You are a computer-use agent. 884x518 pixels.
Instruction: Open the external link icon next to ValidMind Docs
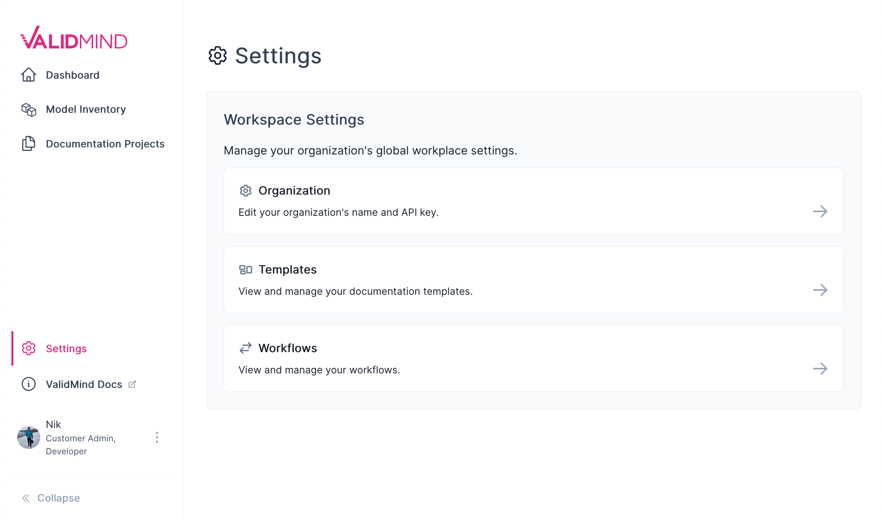132,384
